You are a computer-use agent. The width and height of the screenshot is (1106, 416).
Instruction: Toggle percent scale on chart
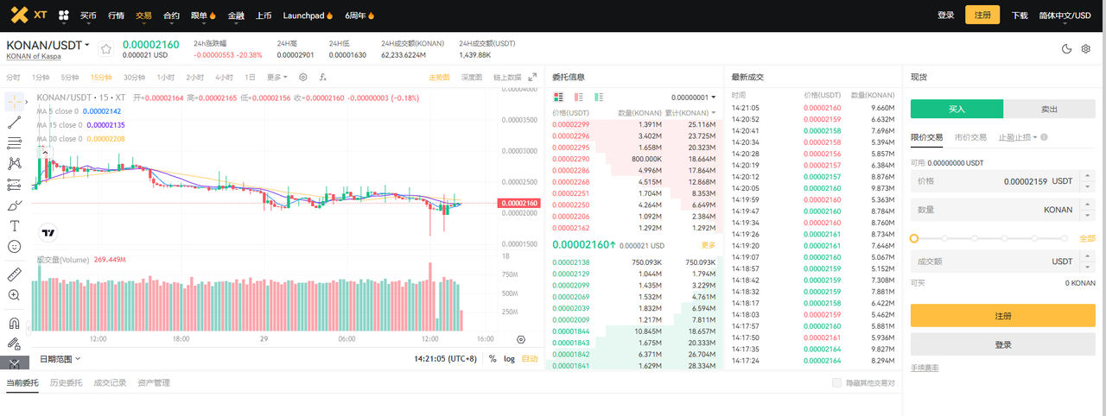click(x=493, y=358)
